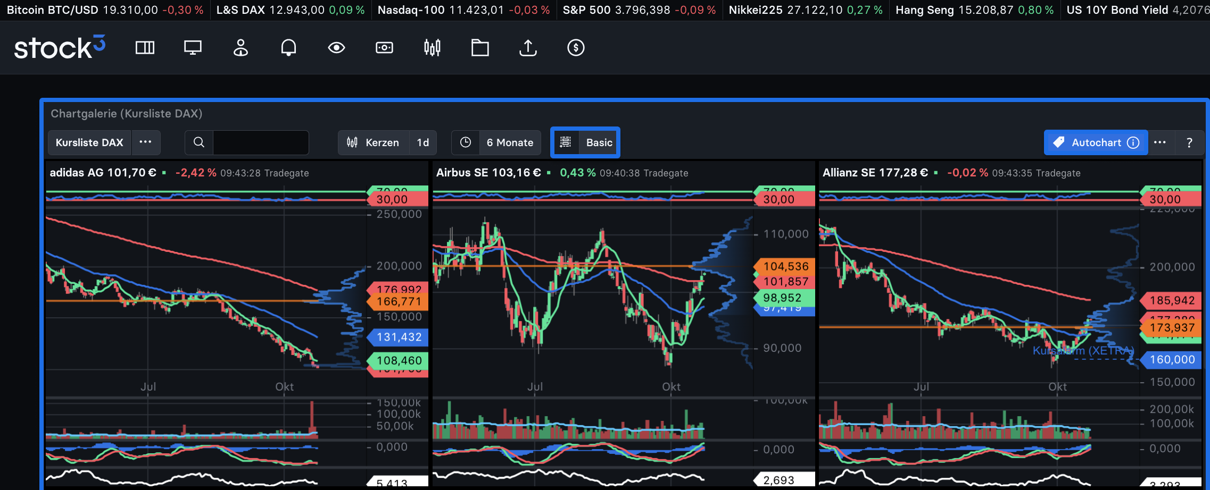Viewport: 1210px width, 490px height.
Task: Click the Chartgalerie (Kursliste DAX) widget title
Action: click(x=126, y=113)
